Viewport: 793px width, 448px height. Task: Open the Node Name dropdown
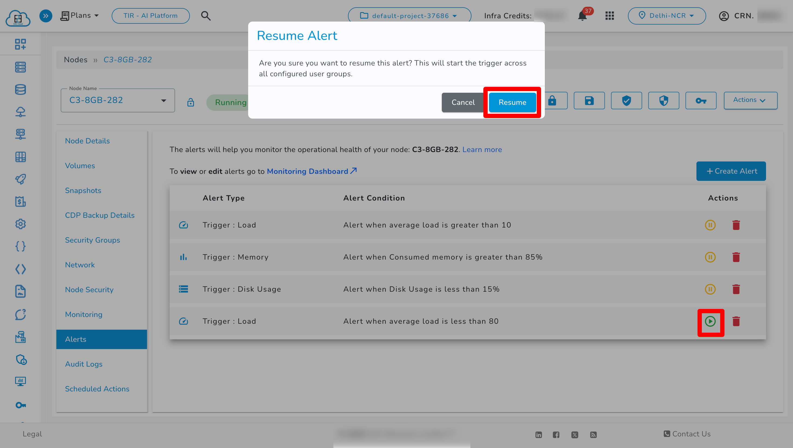[x=118, y=100]
